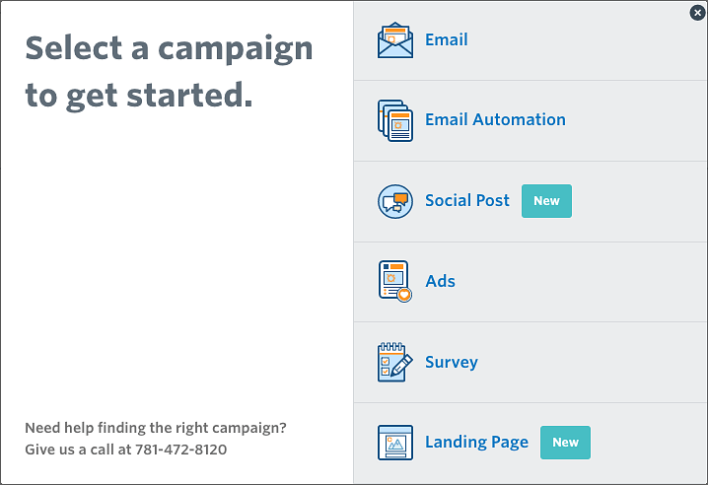Click the New badge beside Social Post

(x=546, y=201)
